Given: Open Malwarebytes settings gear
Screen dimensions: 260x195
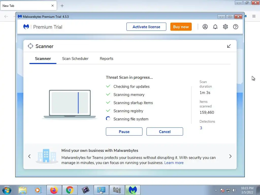Looking at the screenshot, I should coord(225,27).
